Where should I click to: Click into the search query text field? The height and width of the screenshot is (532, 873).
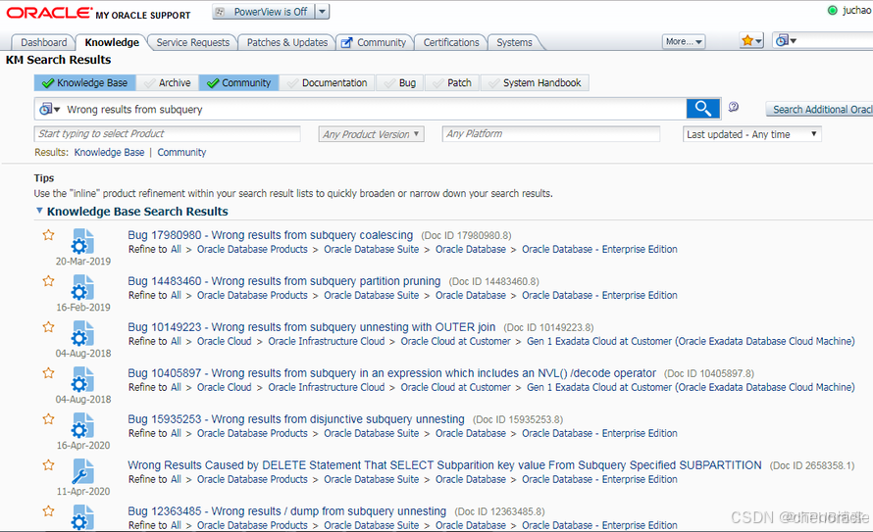tap(373, 109)
